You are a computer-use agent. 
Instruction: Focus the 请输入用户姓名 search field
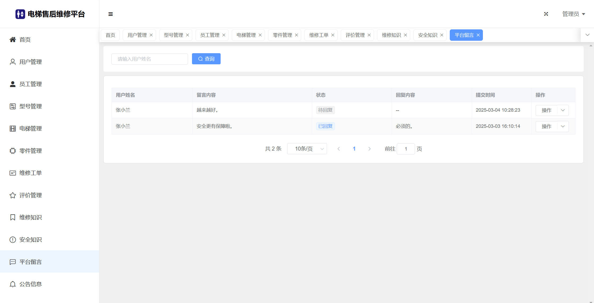click(x=150, y=59)
